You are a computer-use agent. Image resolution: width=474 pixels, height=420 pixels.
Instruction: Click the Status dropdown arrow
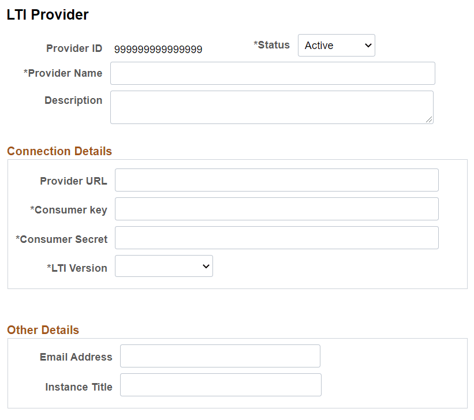click(x=368, y=45)
